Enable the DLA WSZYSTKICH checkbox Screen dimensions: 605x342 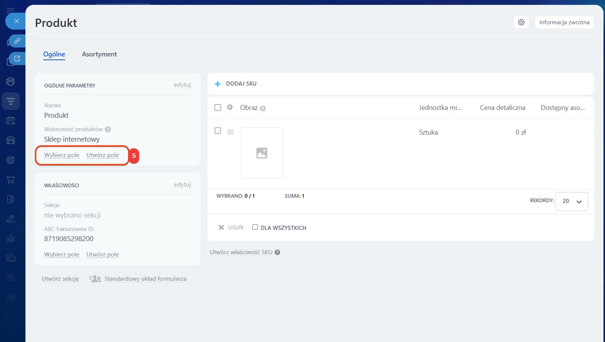pyautogui.click(x=255, y=227)
